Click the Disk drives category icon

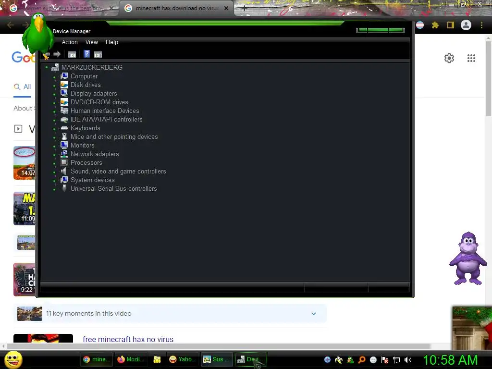[x=64, y=85]
